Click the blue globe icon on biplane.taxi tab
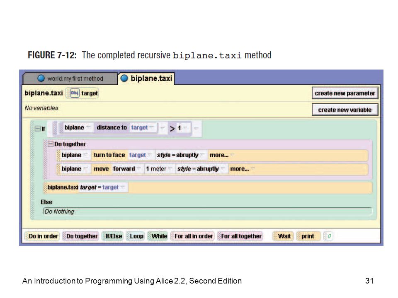 coord(124,78)
